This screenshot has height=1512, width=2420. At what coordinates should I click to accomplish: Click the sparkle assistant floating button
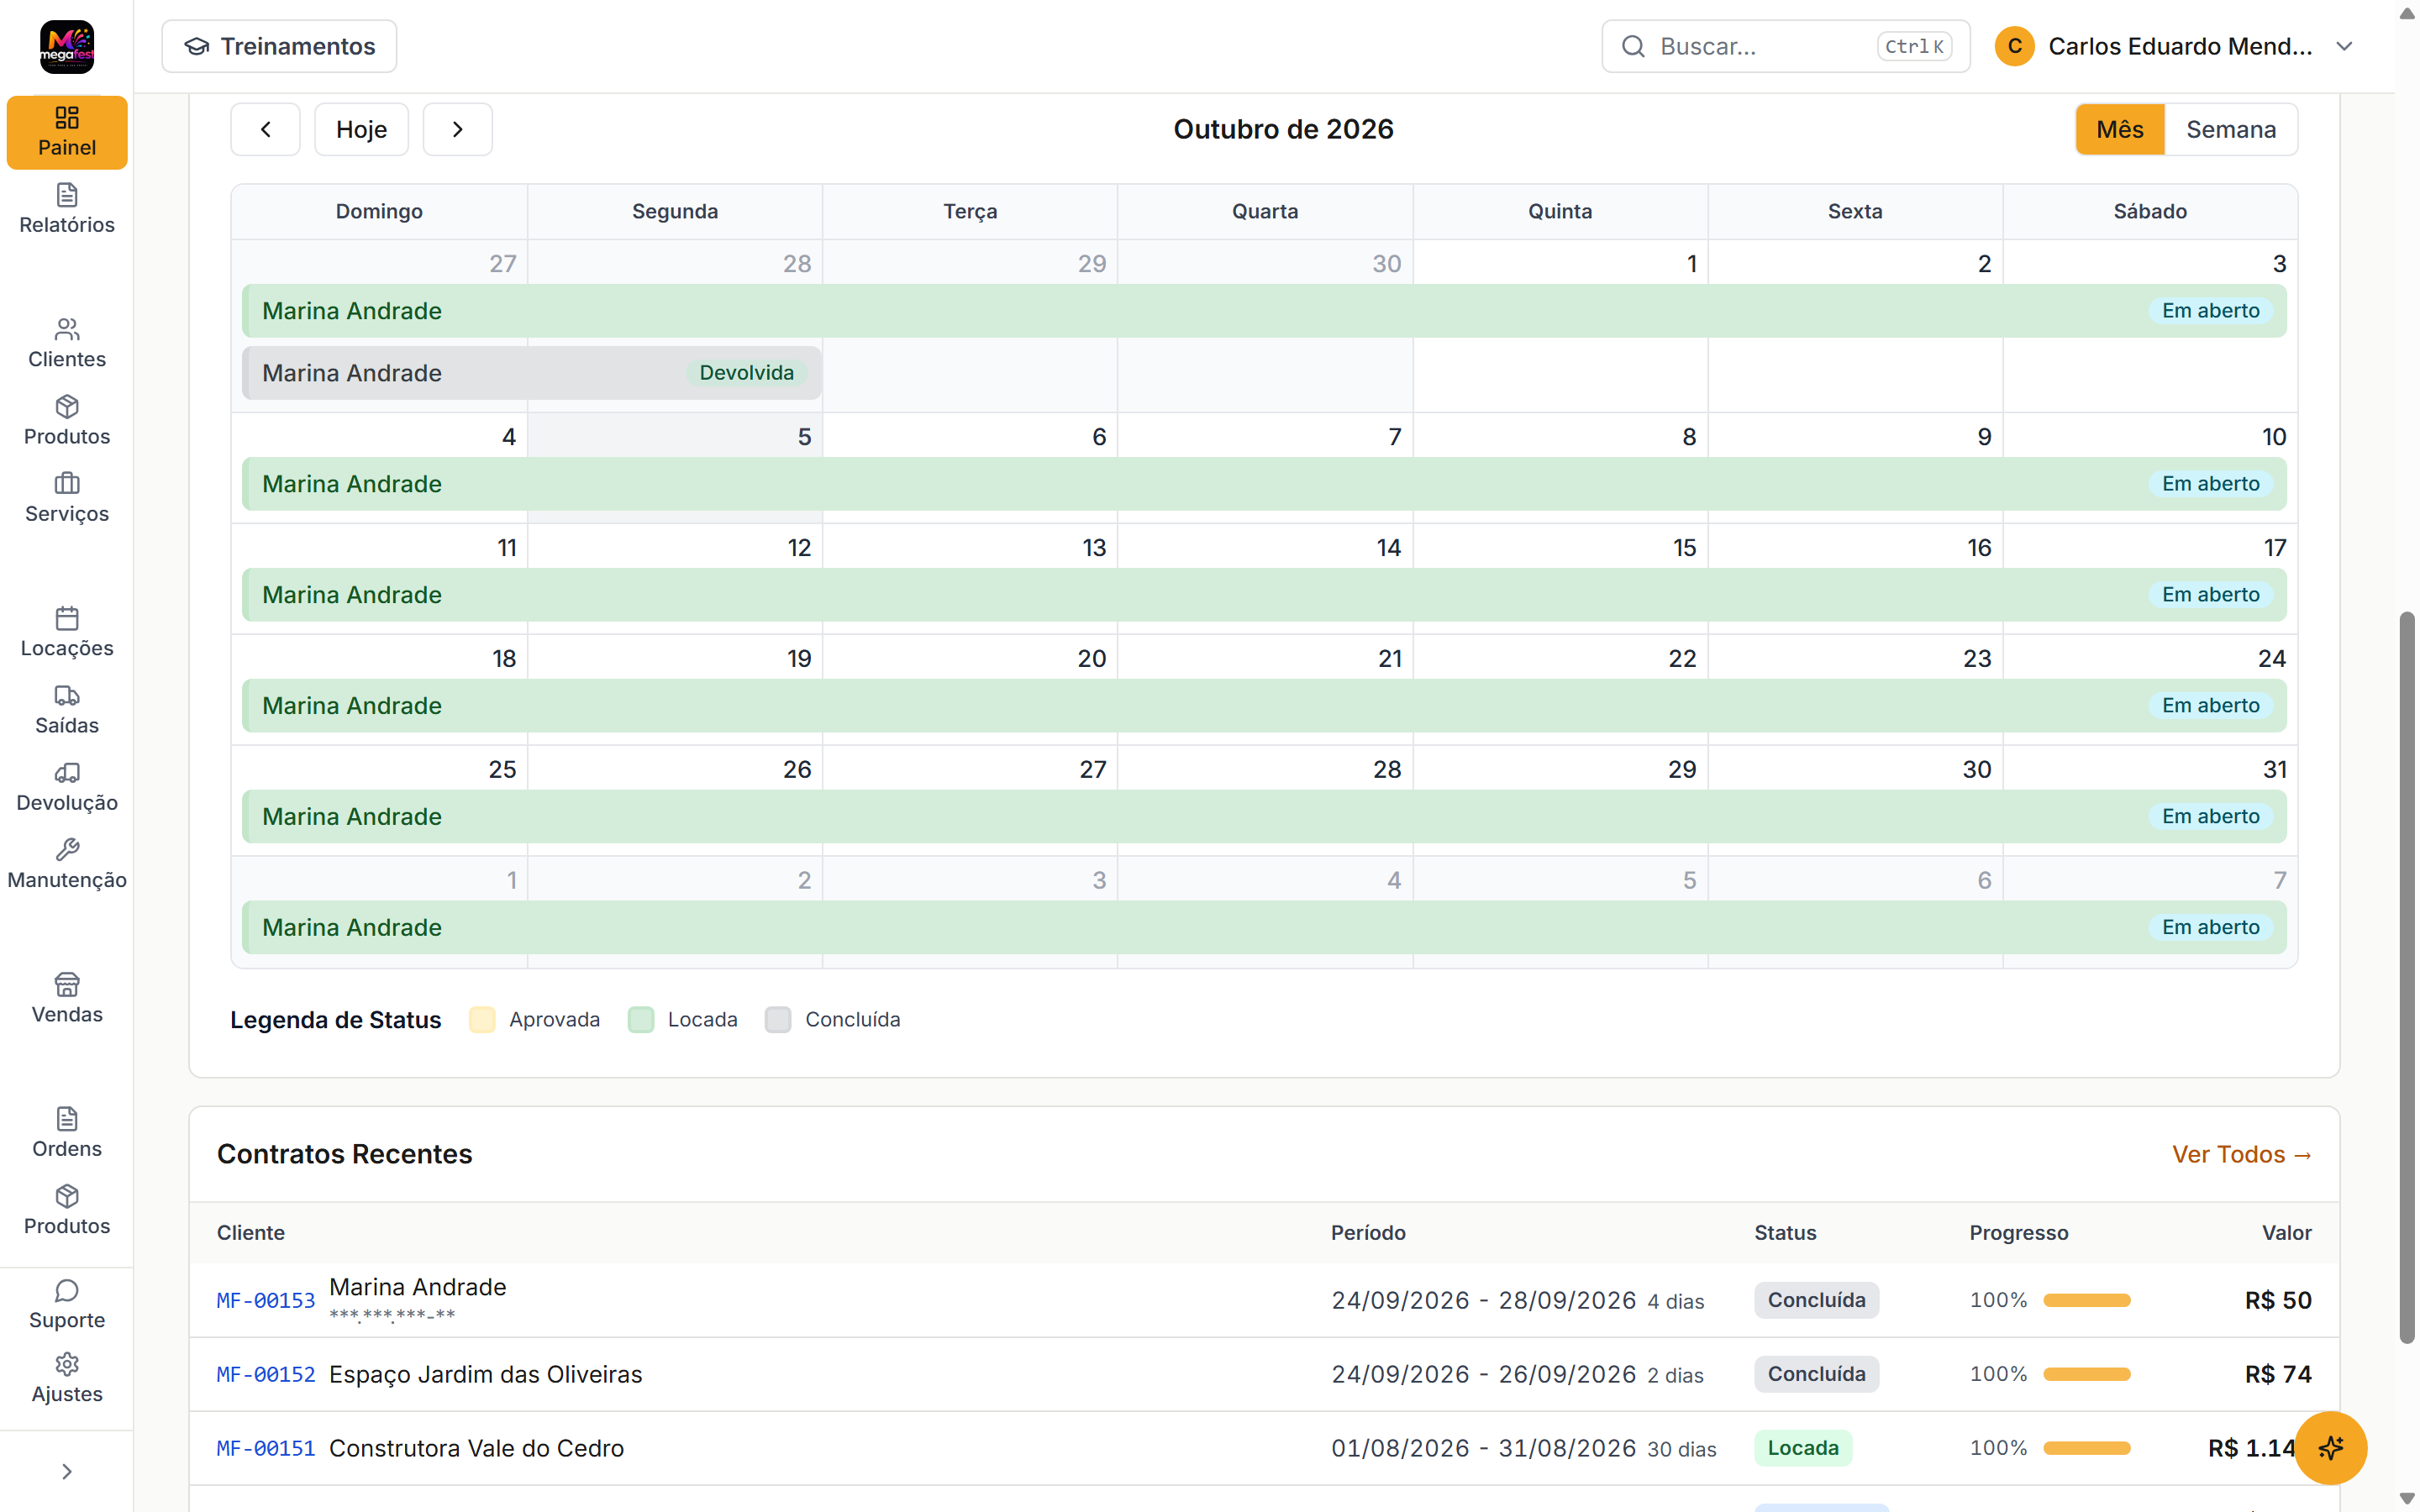click(x=2330, y=1447)
